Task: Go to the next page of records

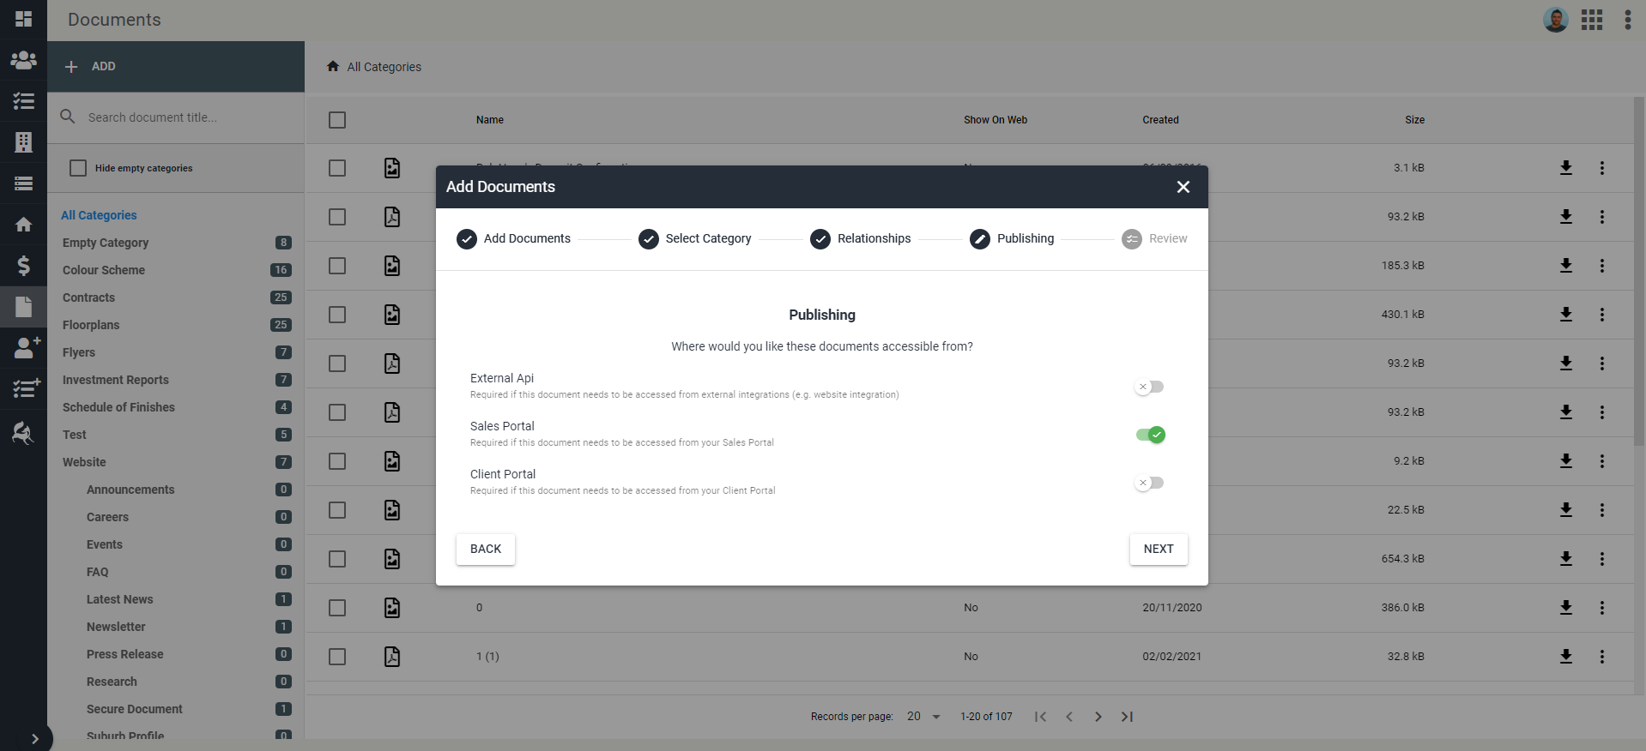Action: 1098,717
